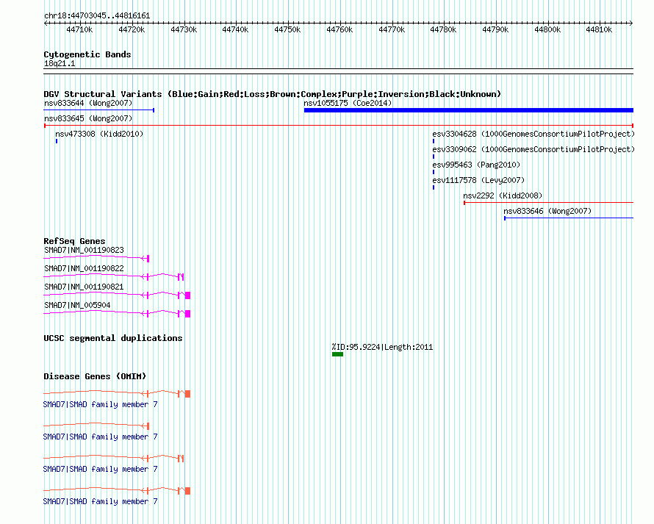Select the UCSC segmental duplications track title
654x524 pixels.
point(113,338)
